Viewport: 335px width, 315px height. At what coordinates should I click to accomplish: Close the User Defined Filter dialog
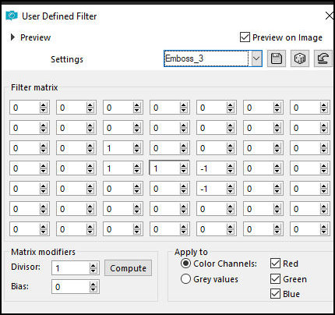(x=330, y=16)
